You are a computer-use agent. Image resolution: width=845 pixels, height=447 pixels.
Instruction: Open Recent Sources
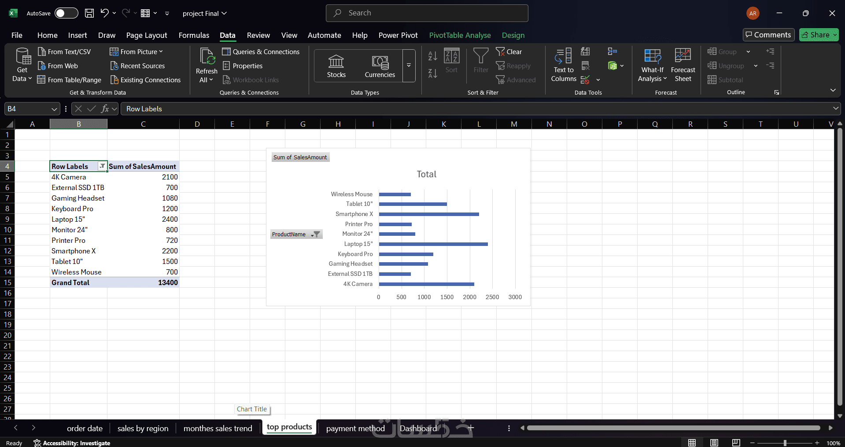coord(137,66)
